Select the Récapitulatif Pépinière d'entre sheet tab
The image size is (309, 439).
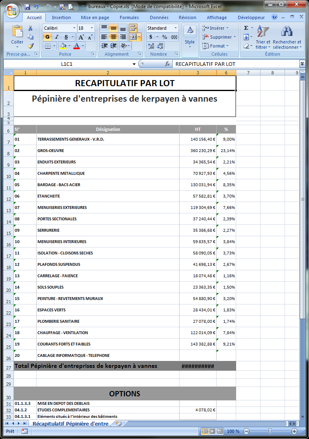click(x=70, y=424)
